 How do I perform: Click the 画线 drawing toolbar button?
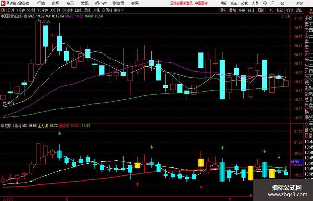261,10
